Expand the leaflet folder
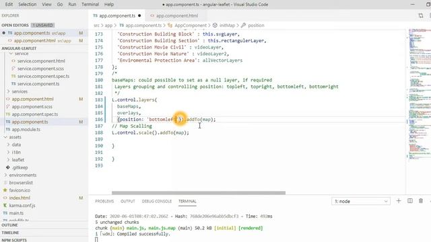 pos(18,160)
